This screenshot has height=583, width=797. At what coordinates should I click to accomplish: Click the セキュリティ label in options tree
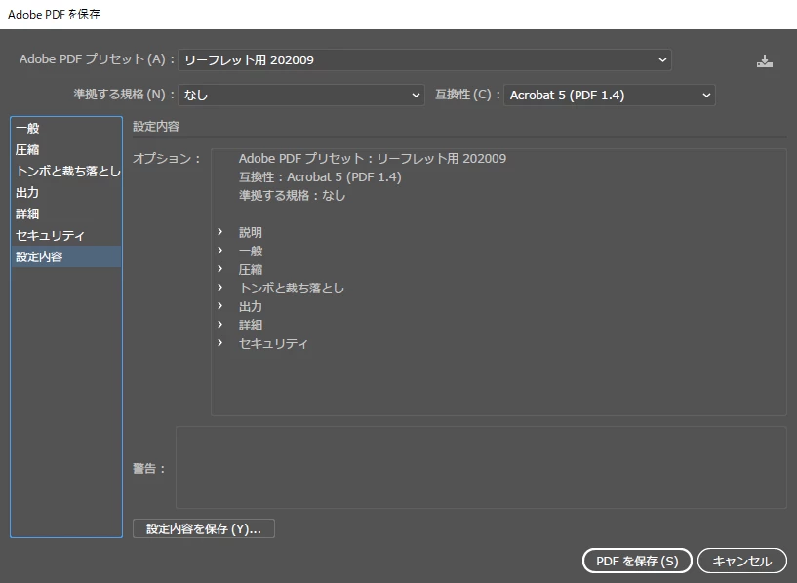click(x=273, y=344)
